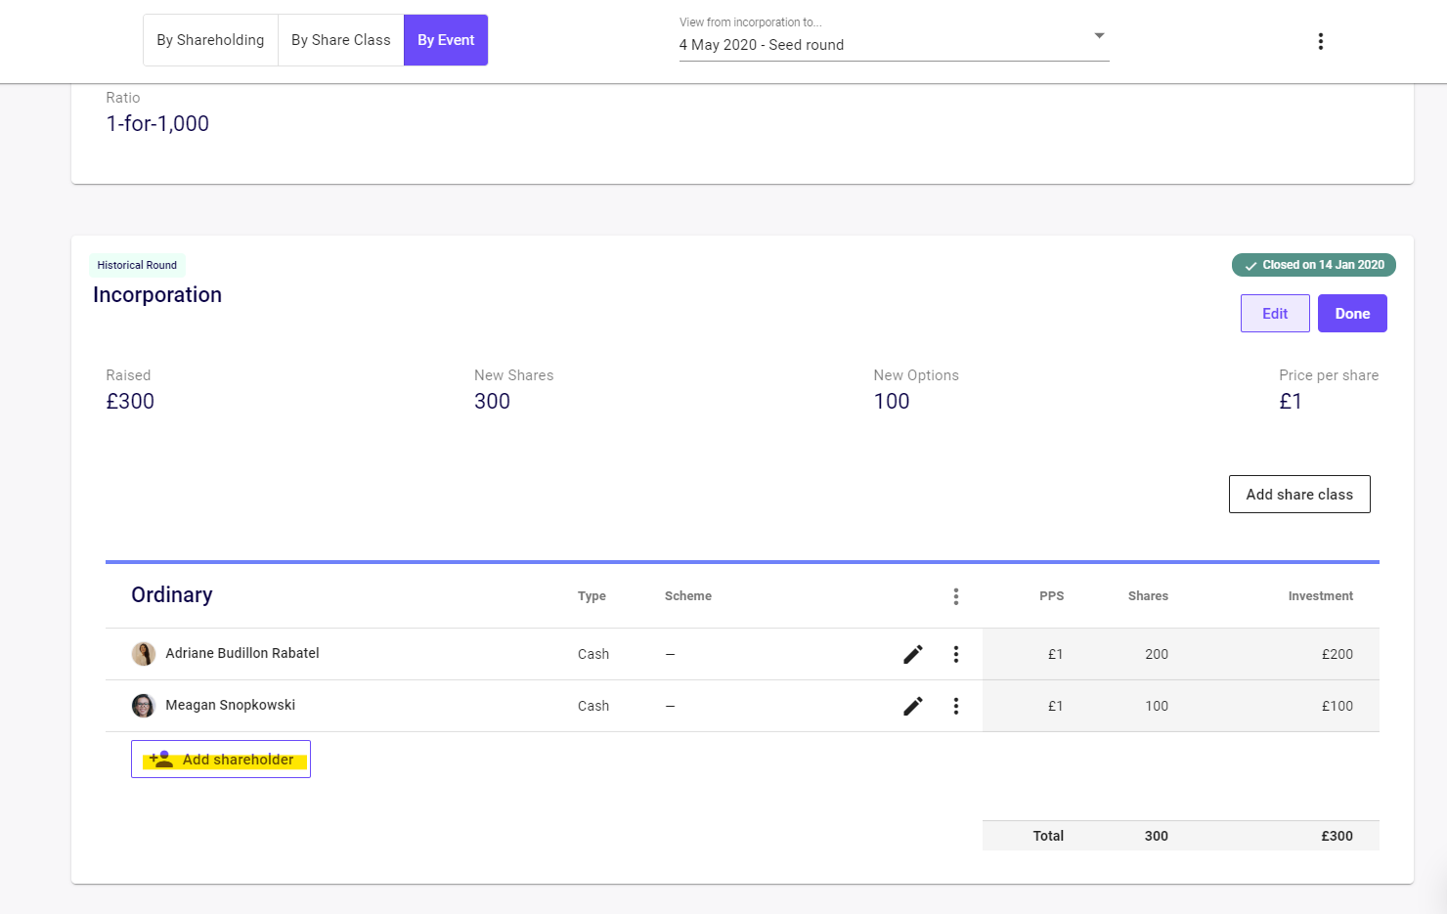
Task: Edit Meagan Snopkowski's shareholding with the pencil
Action: pyautogui.click(x=912, y=706)
